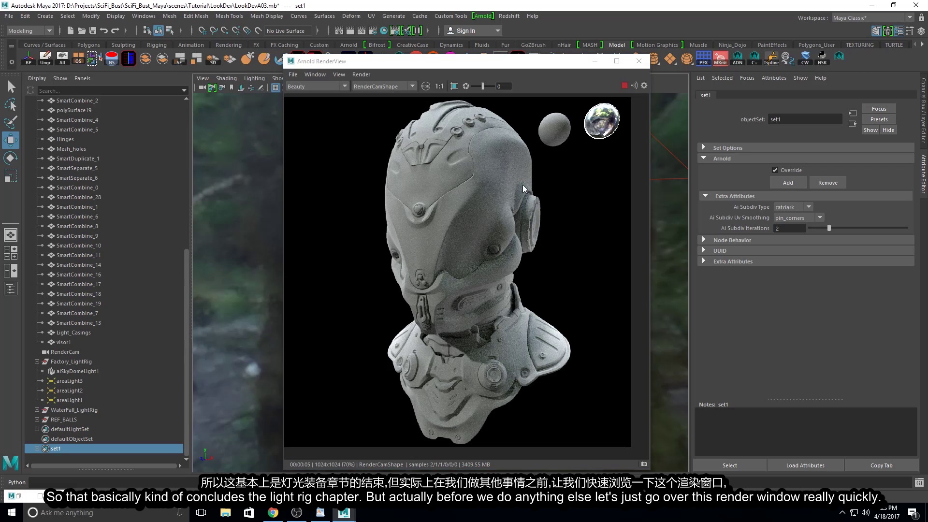Switch to the Rendering shelf tab
Image resolution: width=928 pixels, height=522 pixels.
click(228, 45)
